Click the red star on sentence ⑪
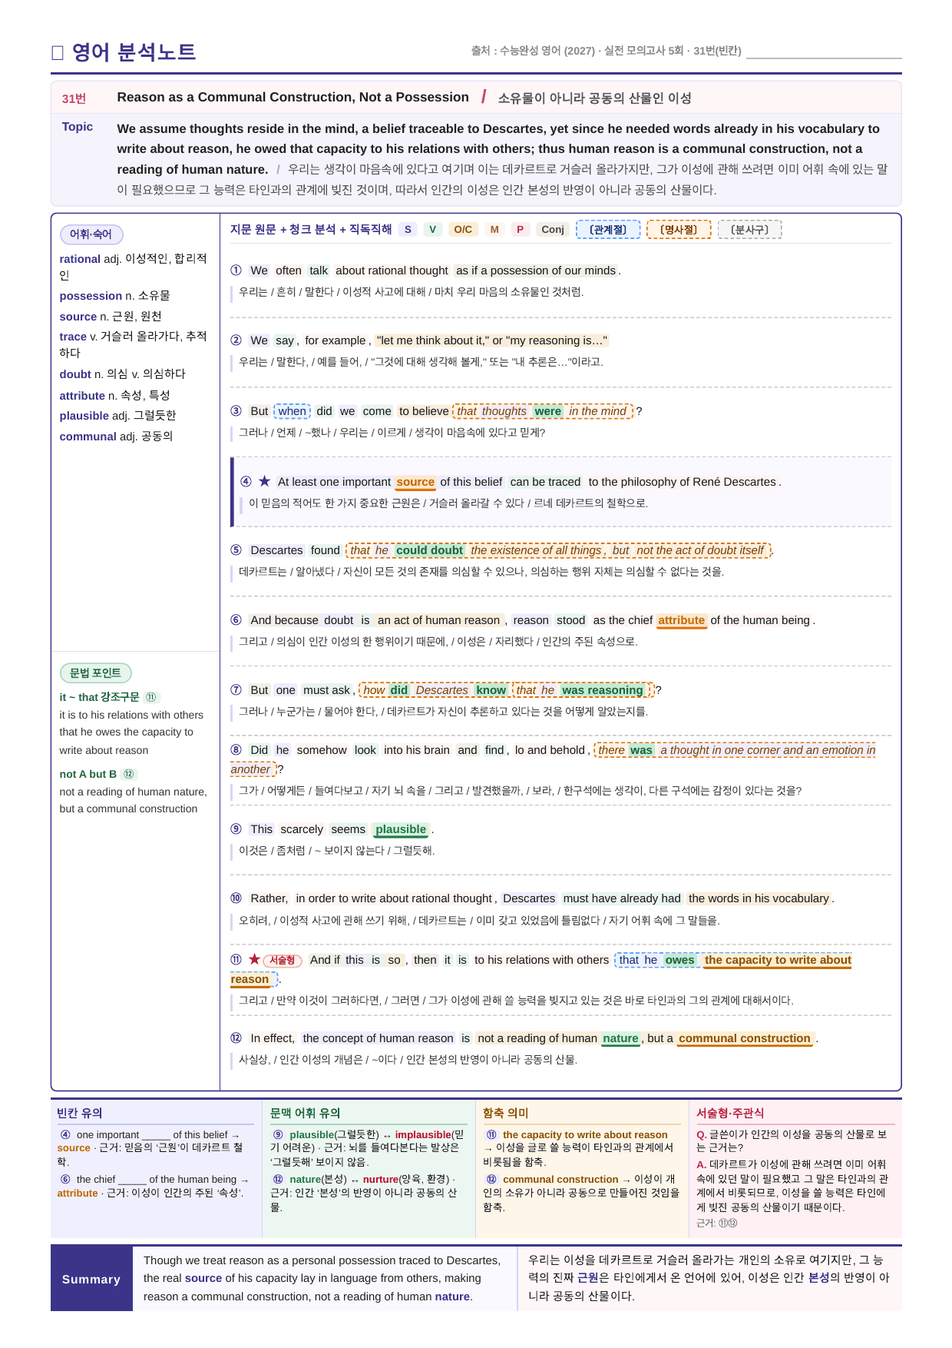 pyautogui.click(x=254, y=959)
